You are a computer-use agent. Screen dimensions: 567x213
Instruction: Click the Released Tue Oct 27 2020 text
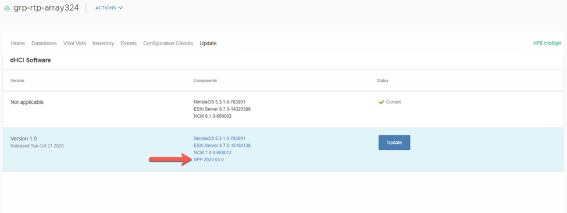(37, 146)
